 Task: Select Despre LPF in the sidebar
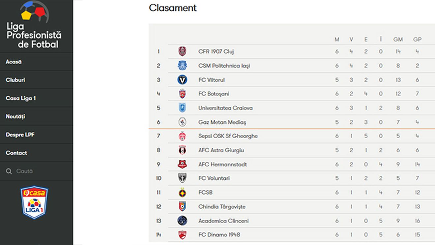tap(20, 135)
